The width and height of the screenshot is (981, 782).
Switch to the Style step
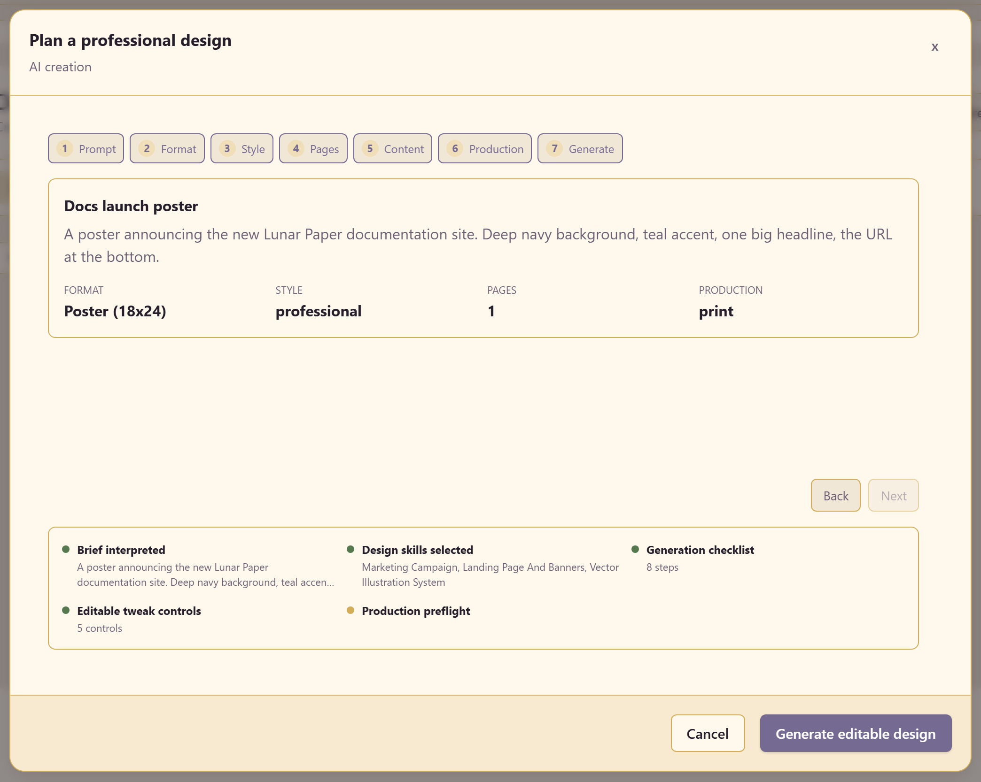click(x=242, y=148)
